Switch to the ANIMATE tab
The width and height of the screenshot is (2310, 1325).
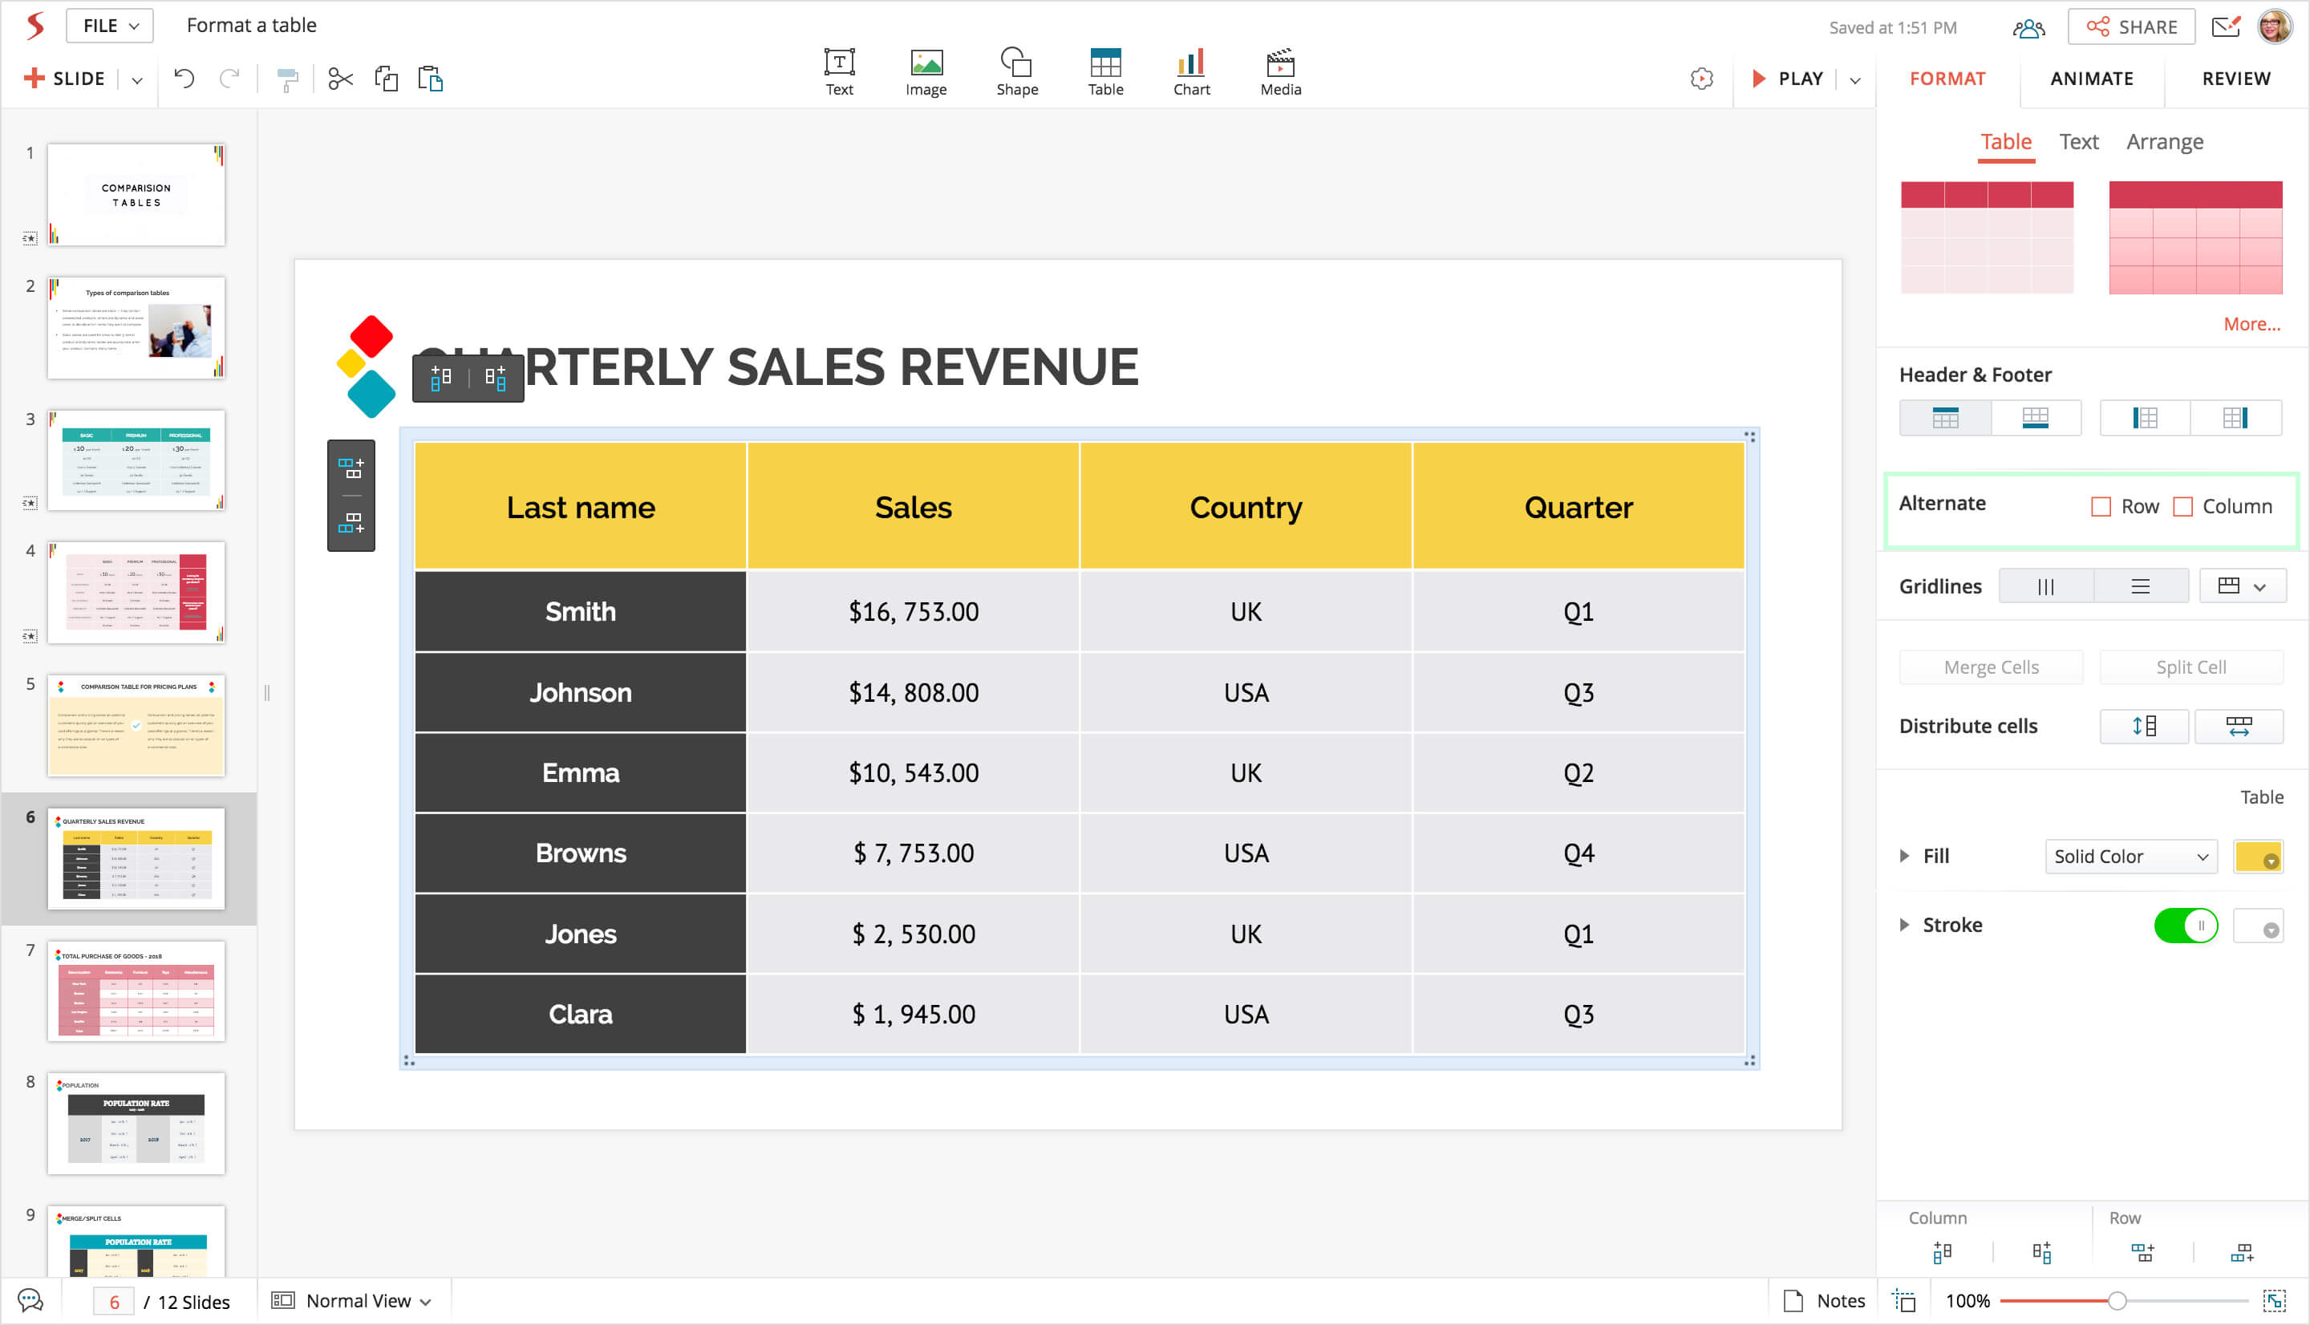pyautogui.click(x=2091, y=79)
